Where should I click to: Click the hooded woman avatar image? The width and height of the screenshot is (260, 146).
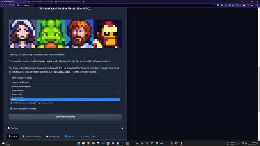tap(23, 34)
